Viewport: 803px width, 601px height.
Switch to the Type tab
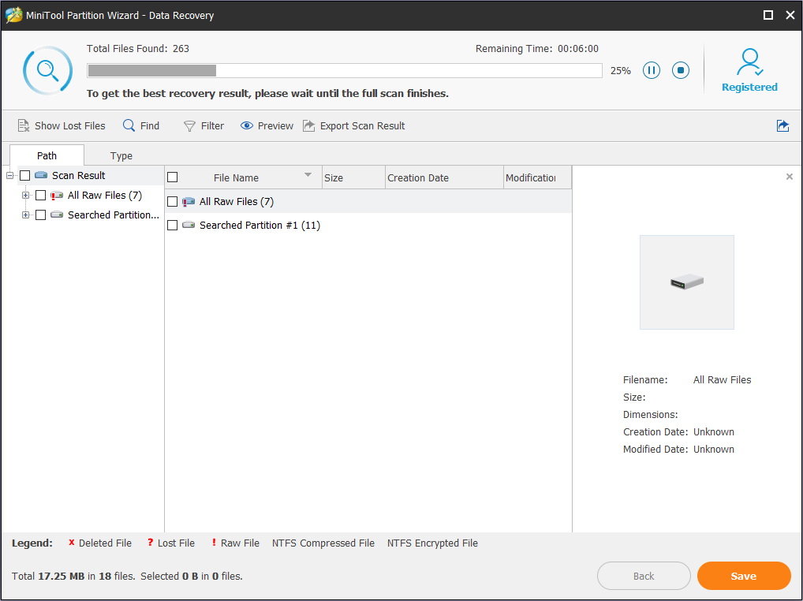tap(121, 155)
